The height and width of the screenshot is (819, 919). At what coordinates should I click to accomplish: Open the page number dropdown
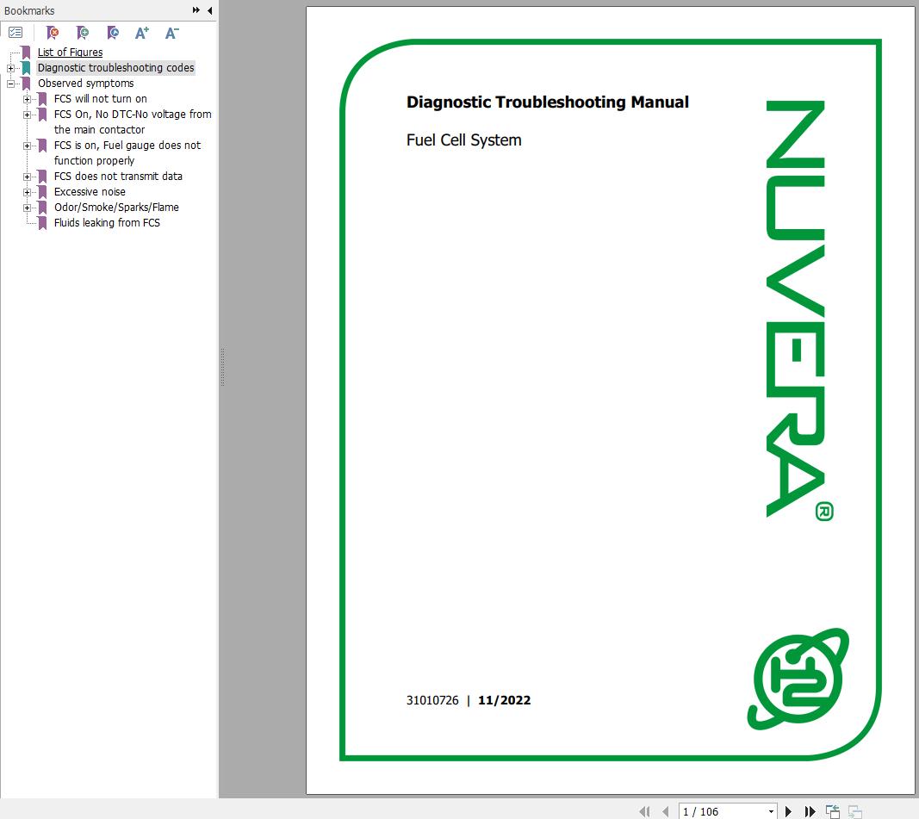(770, 810)
